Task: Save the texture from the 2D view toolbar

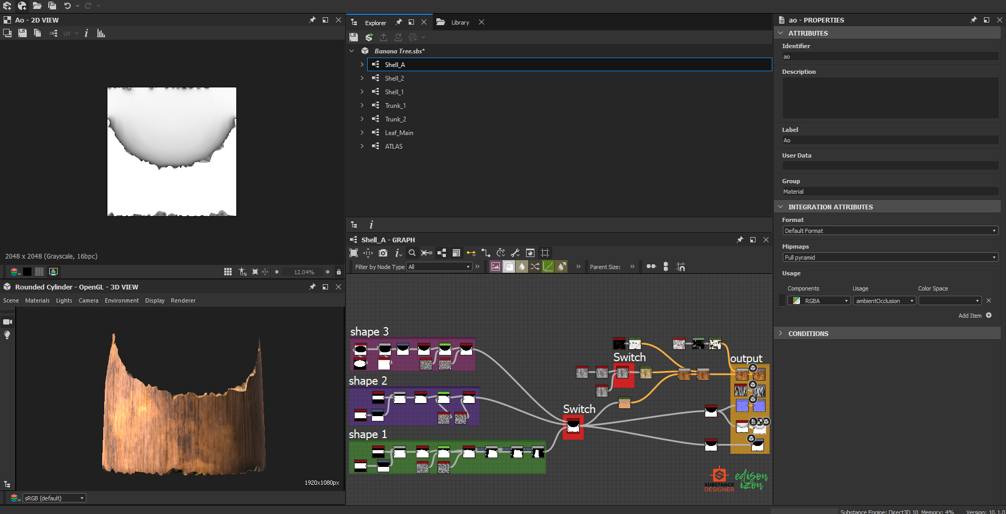Action: (x=22, y=33)
